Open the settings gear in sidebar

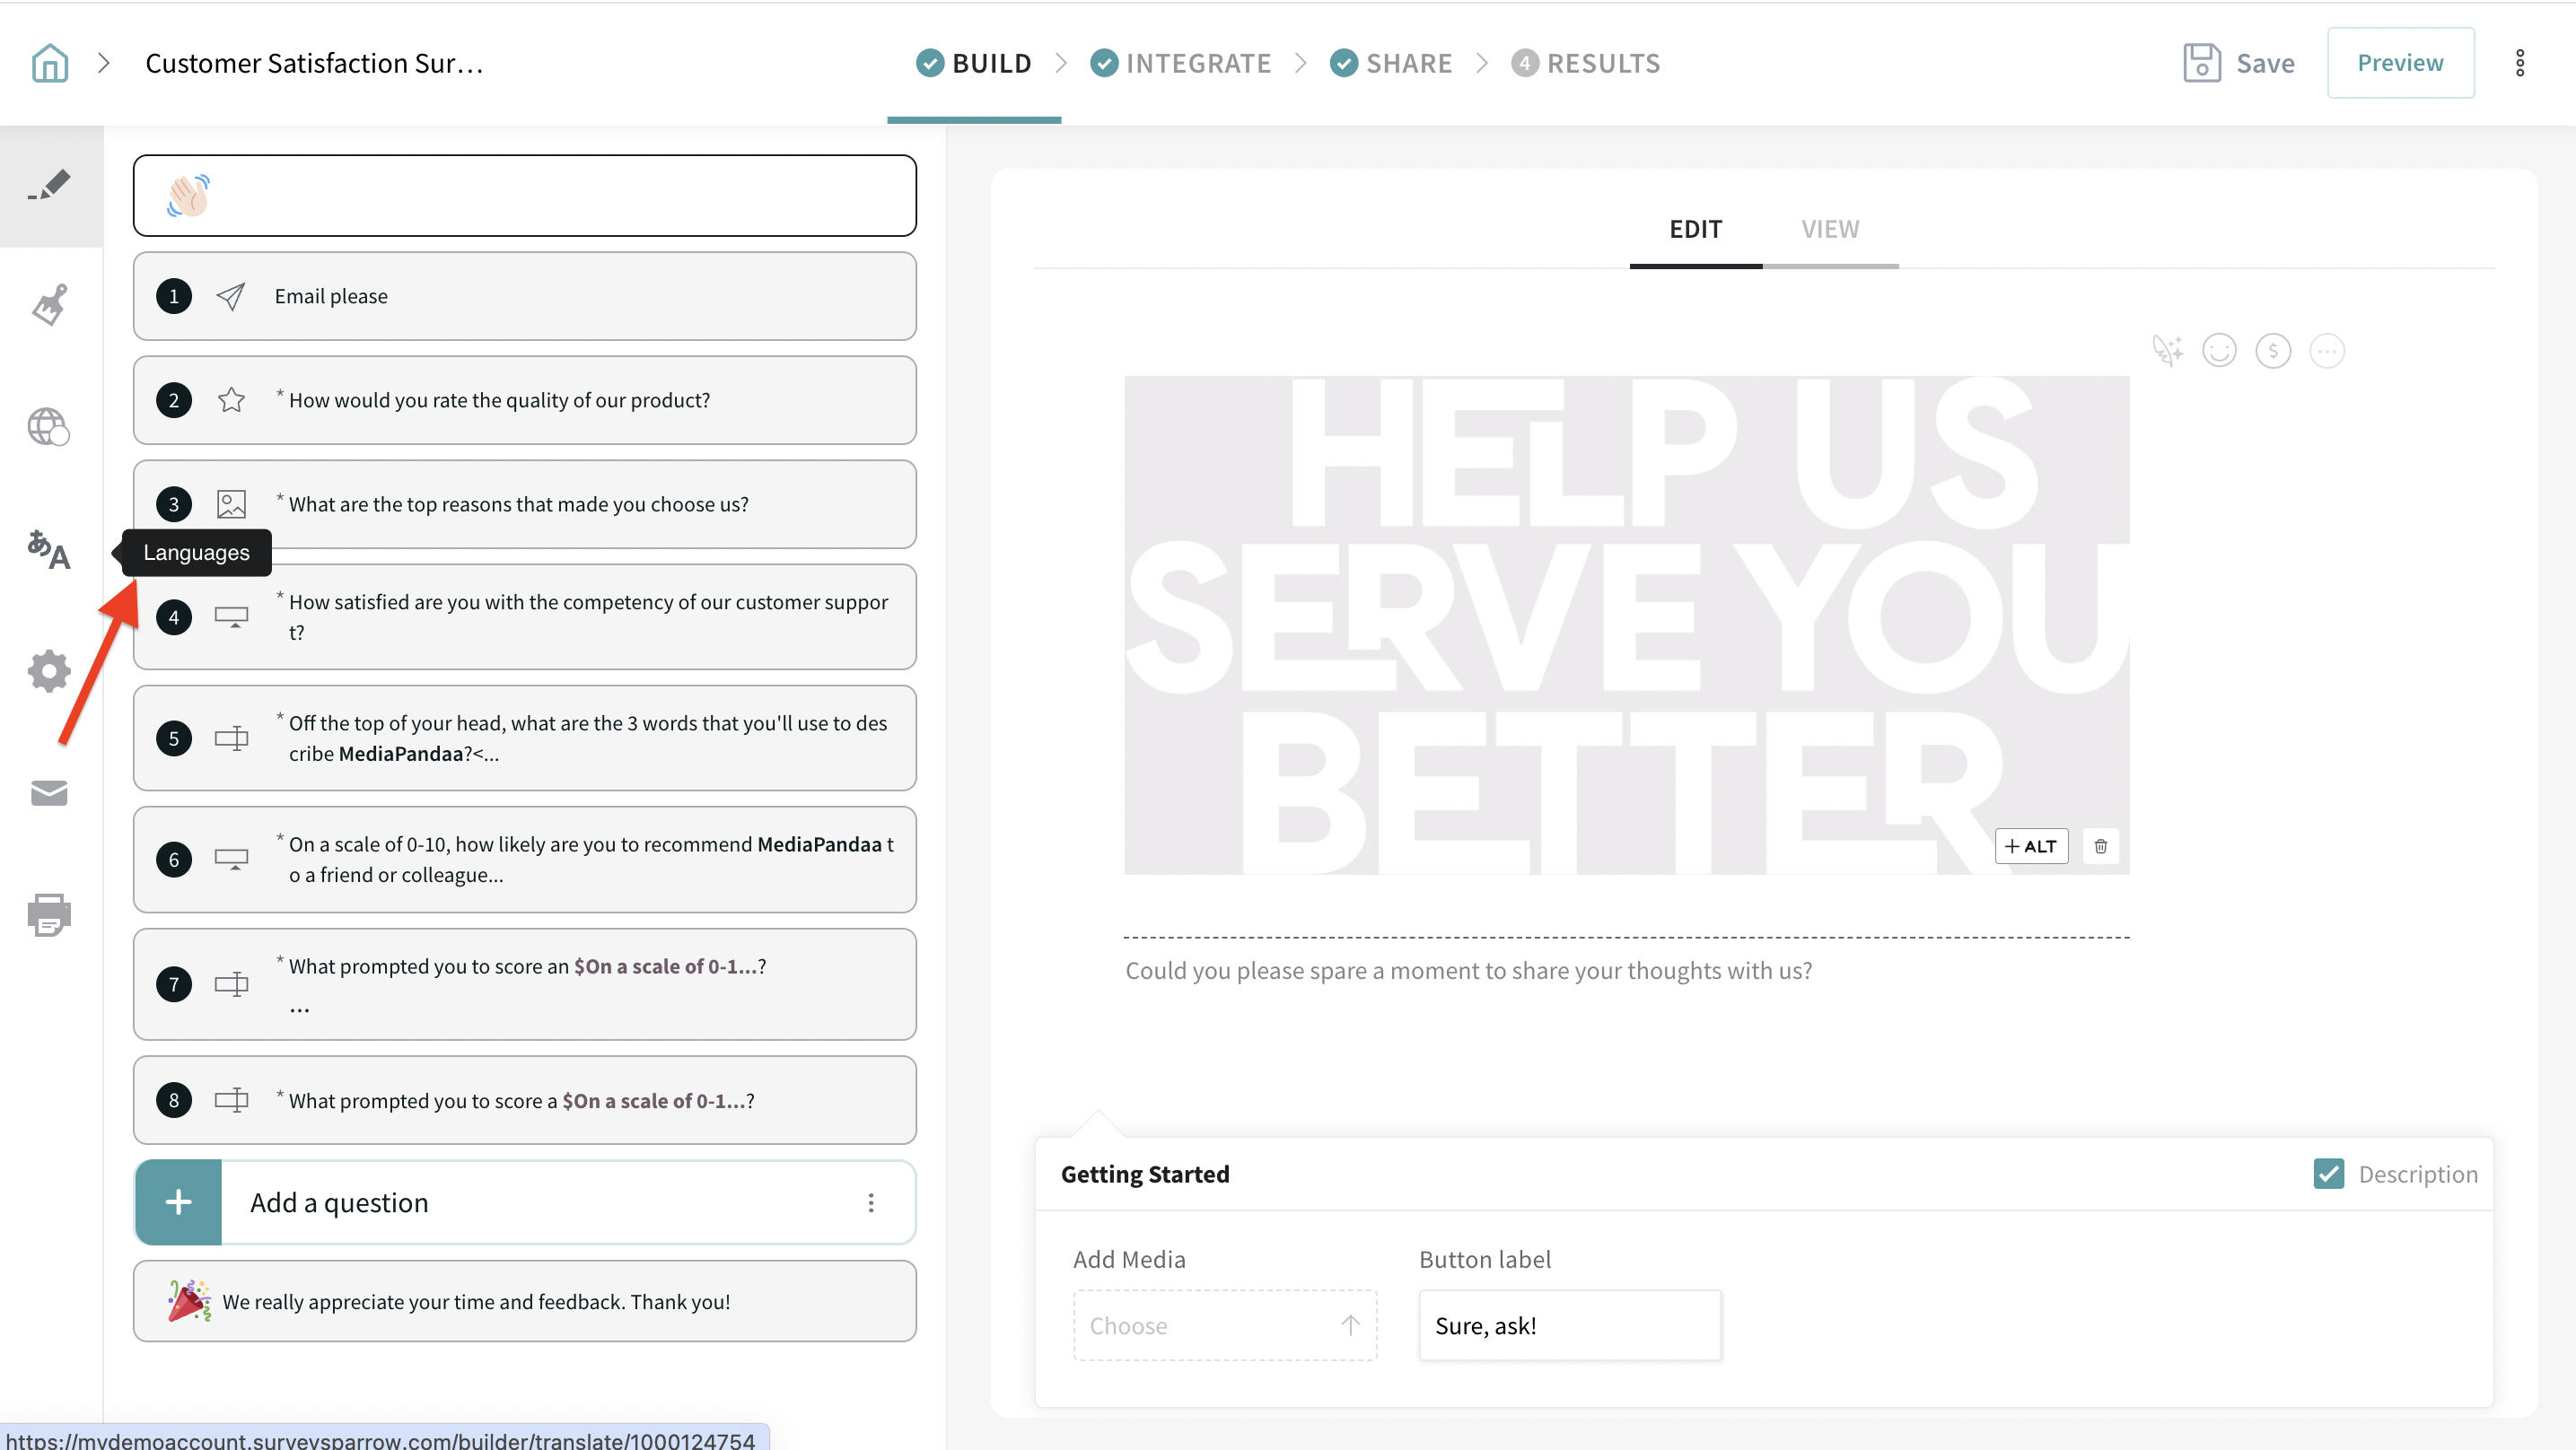tap(49, 671)
